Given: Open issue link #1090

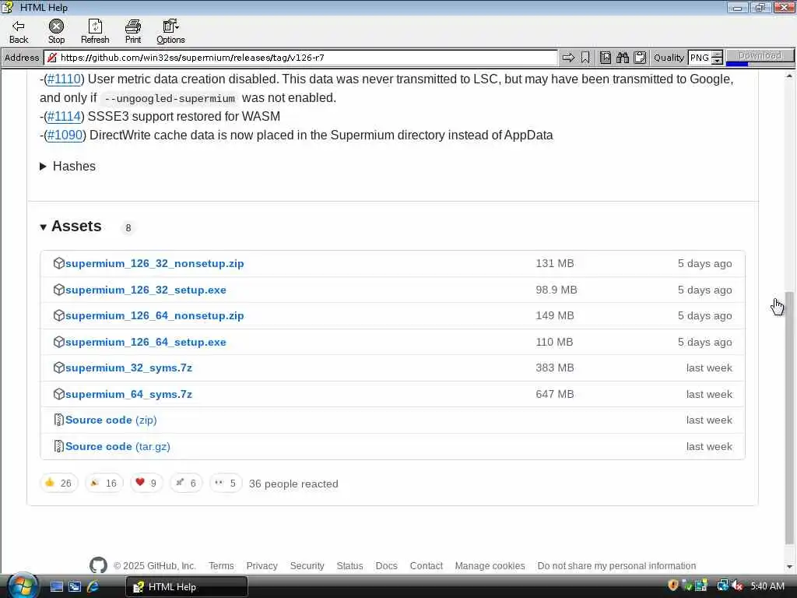Looking at the screenshot, I should coord(65,135).
